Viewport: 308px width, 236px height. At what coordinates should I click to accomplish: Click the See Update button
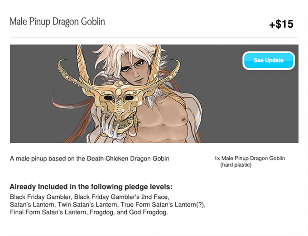pos(269,60)
